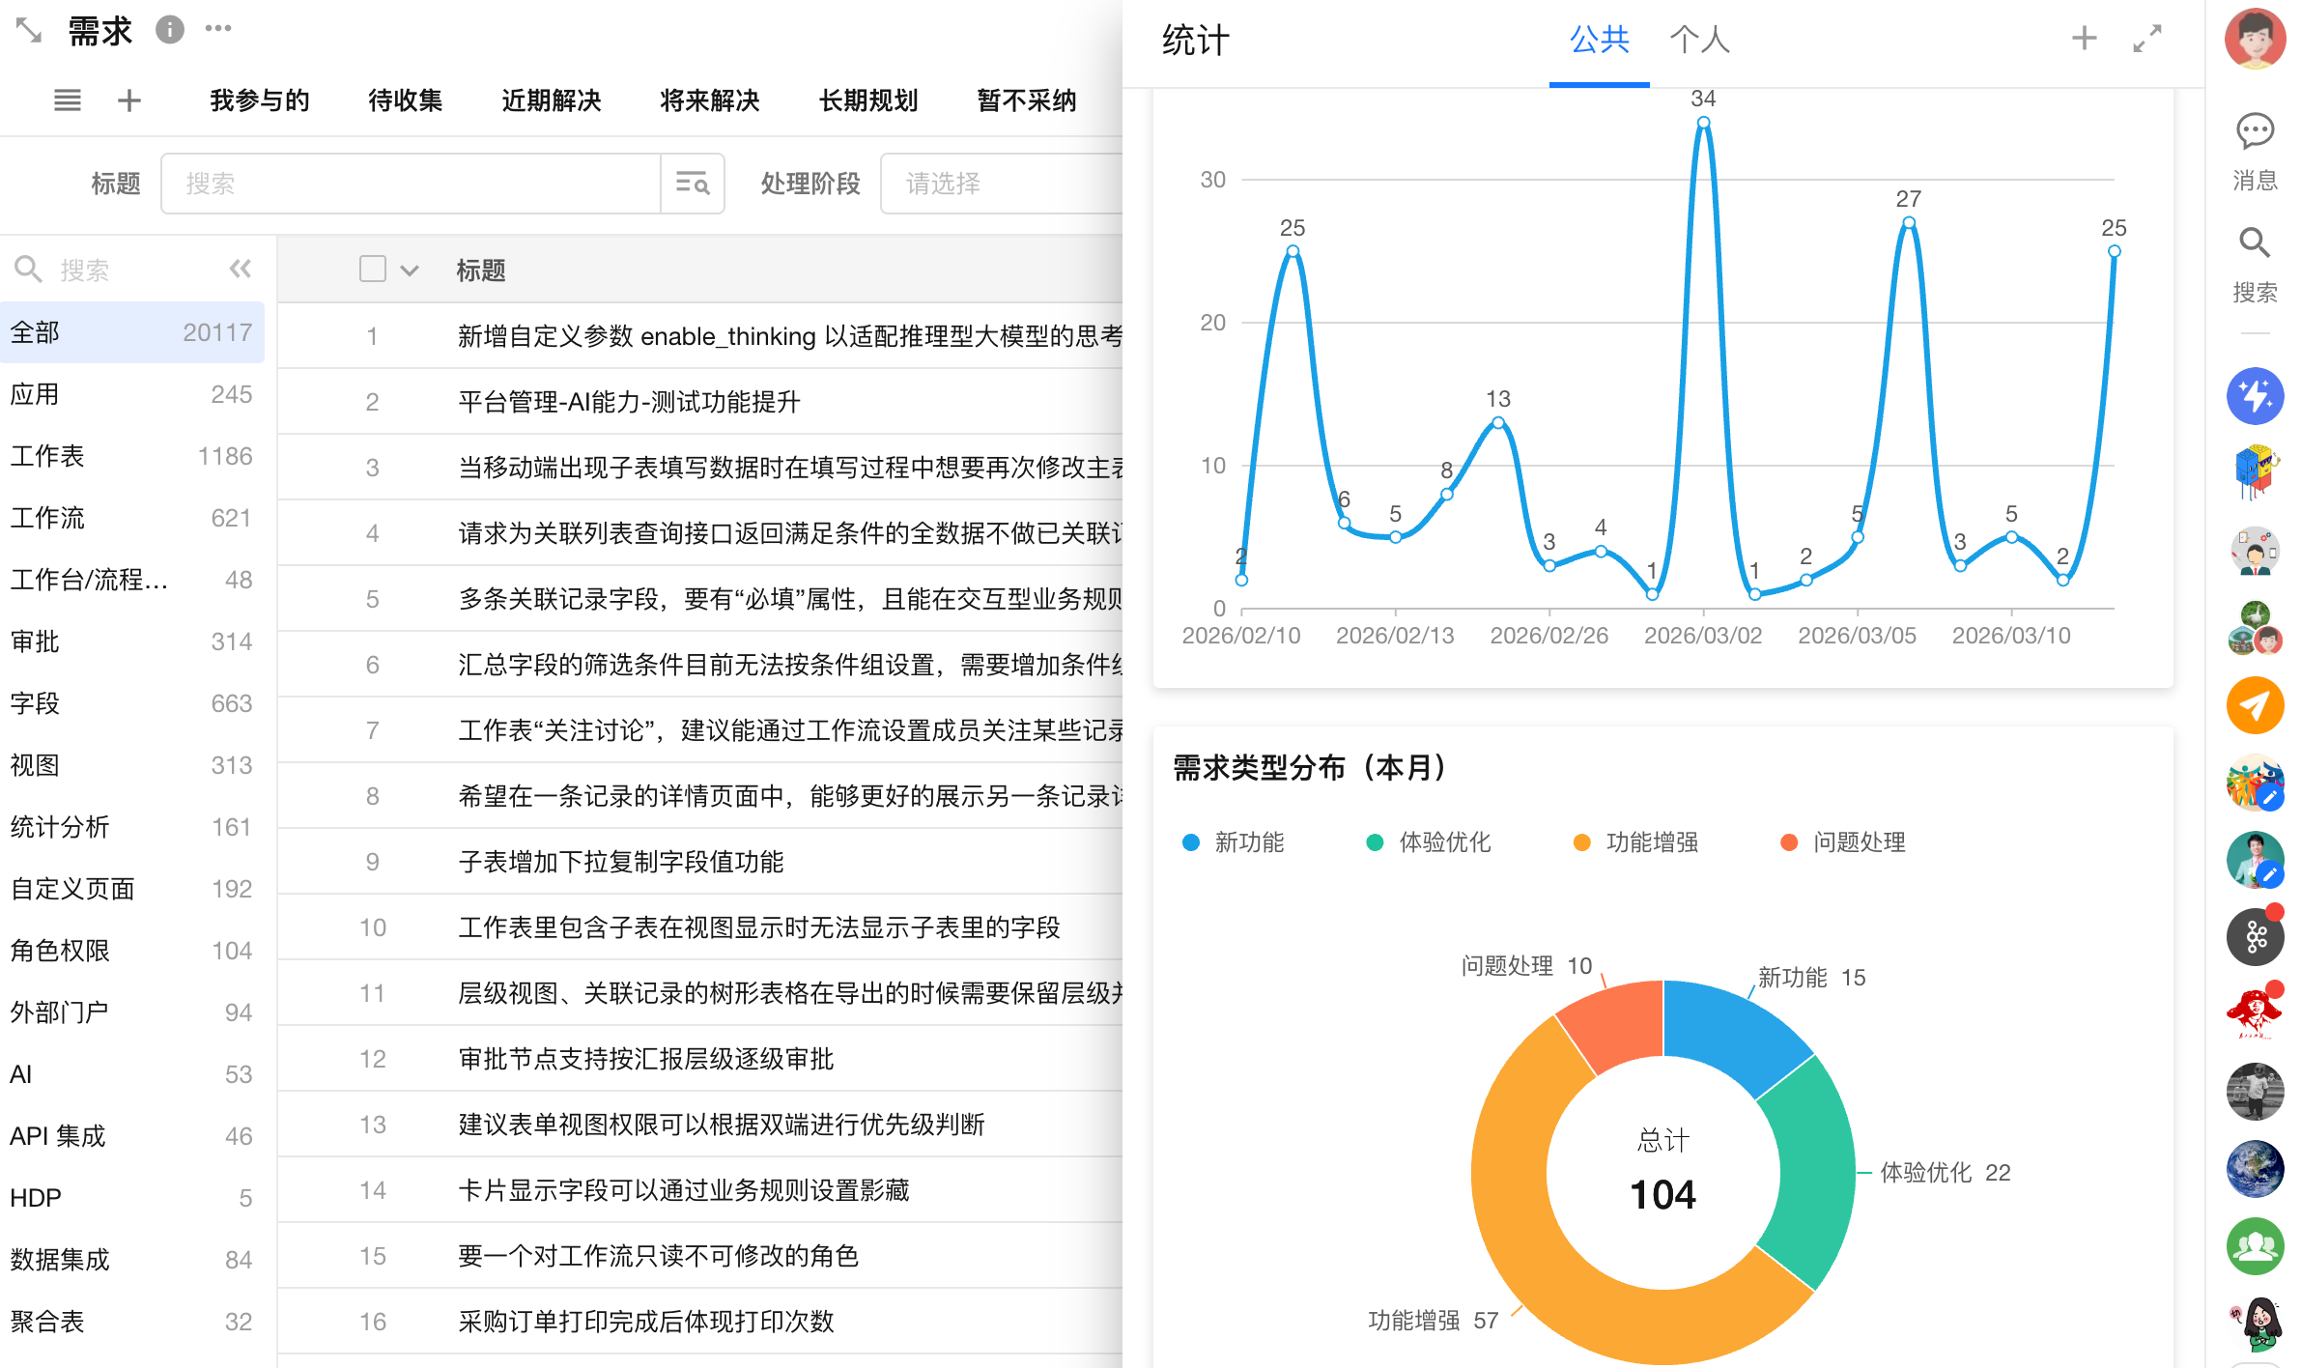Expand the dropdown arrow beside the header checkbox
The image size is (2301, 1368).
(x=410, y=271)
